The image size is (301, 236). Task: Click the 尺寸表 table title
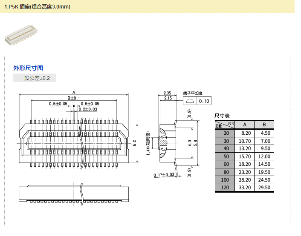coord(222,116)
